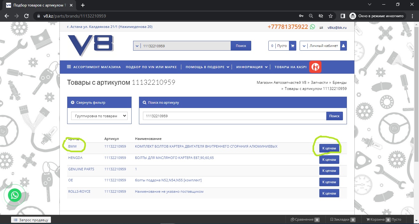The image size is (419, 224).
Task: Open Корзина in bottom bar
Action: tap(384, 219)
